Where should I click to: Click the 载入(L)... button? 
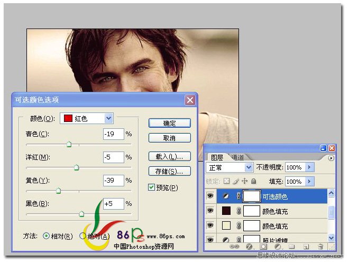point(170,156)
